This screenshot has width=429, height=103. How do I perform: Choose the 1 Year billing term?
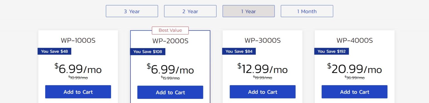tap(249, 11)
